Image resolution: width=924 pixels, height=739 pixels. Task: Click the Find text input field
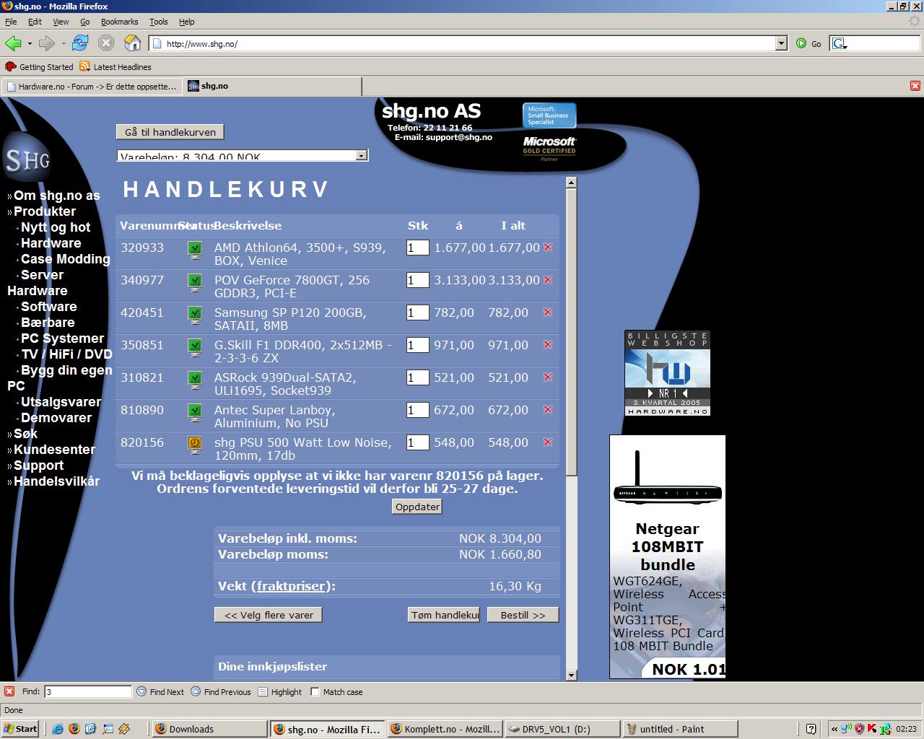[x=88, y=691]
